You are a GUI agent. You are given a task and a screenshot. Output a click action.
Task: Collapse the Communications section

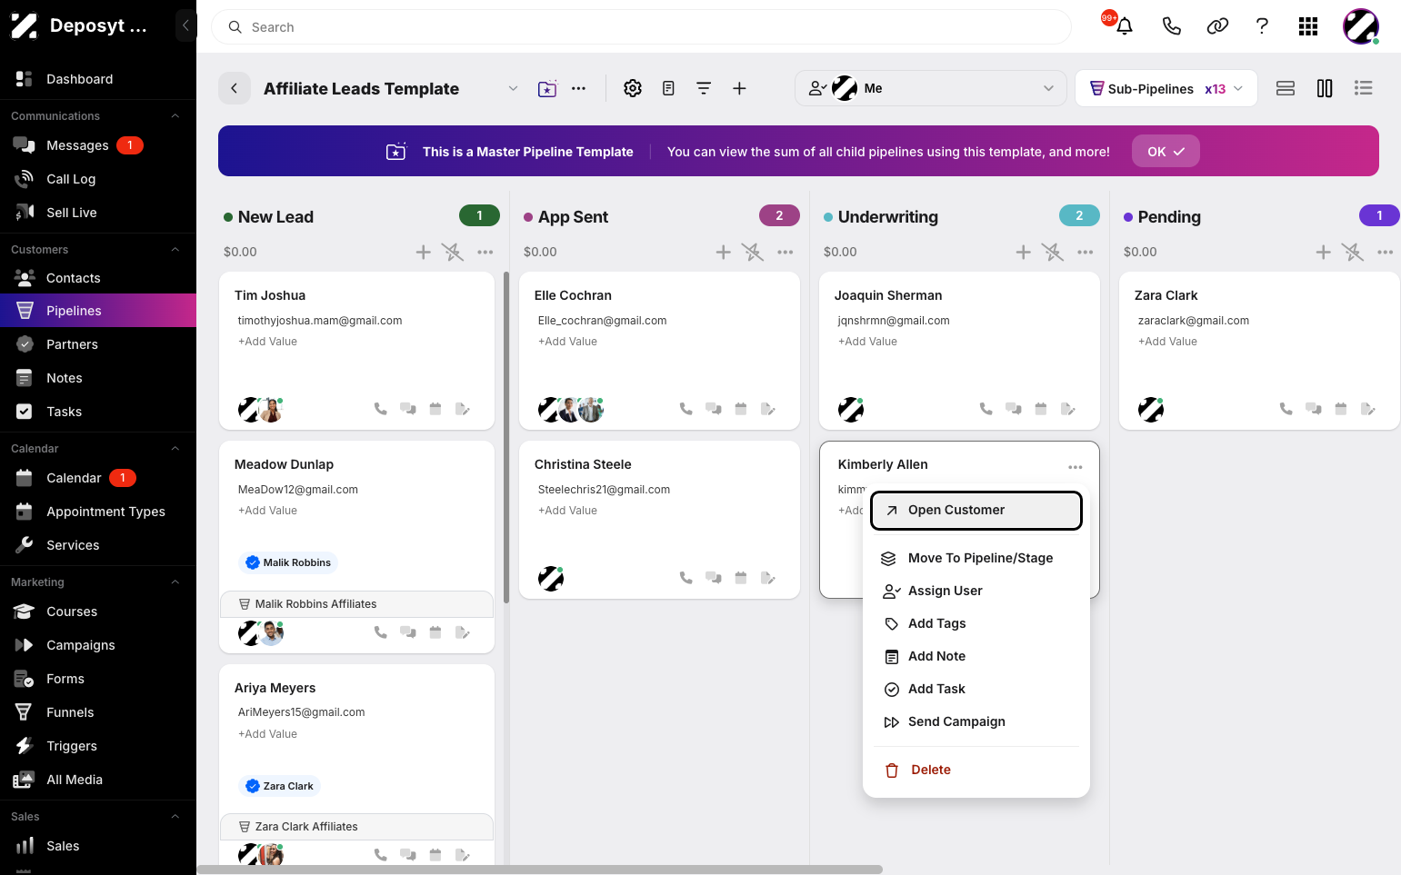pos(175,116)
